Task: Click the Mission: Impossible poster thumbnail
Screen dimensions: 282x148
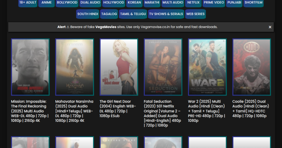Action: coord(30,67)
